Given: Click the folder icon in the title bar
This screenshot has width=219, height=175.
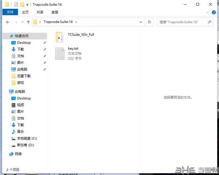Looking at the screenshot, I should (7, 5).
